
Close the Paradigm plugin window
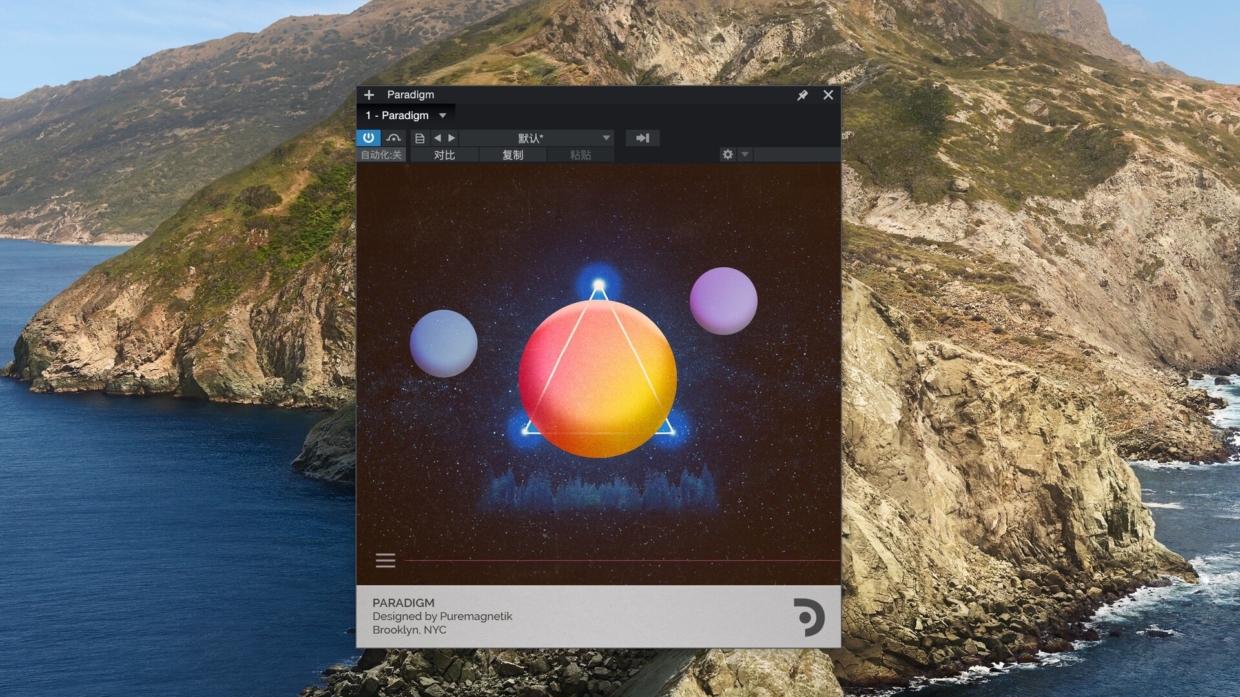pyautogui.click(x=828, y=95)
